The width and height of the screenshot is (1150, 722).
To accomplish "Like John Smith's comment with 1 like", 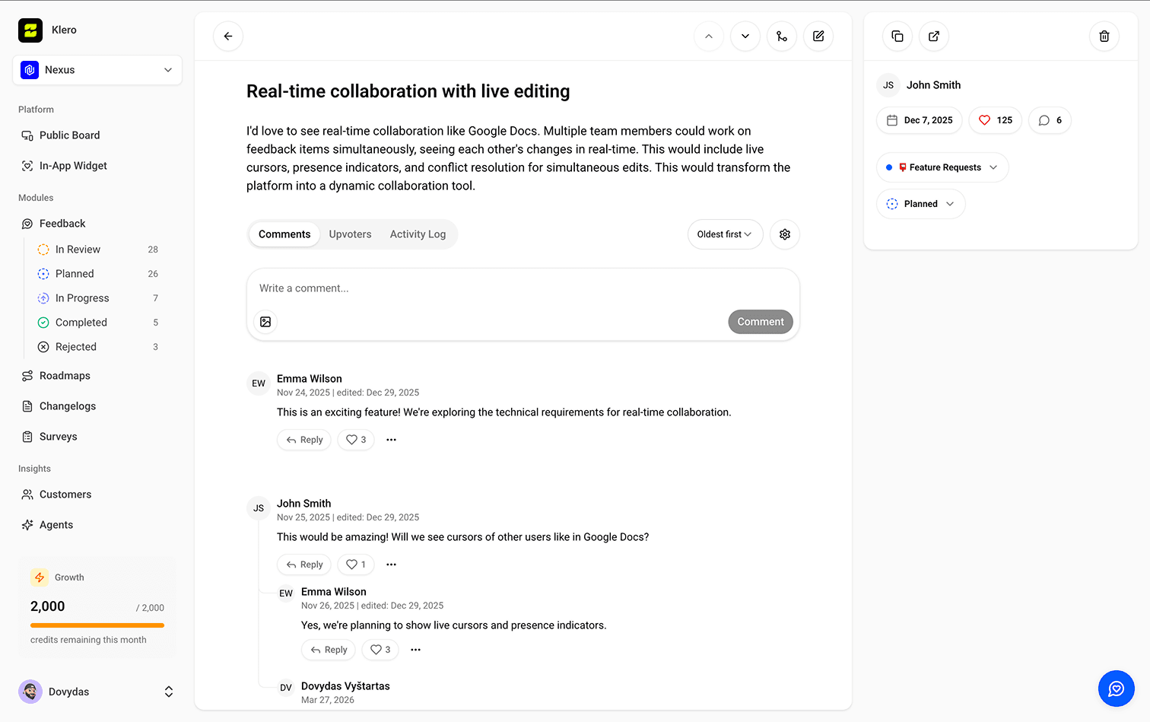I will click(x=356, y=565).
